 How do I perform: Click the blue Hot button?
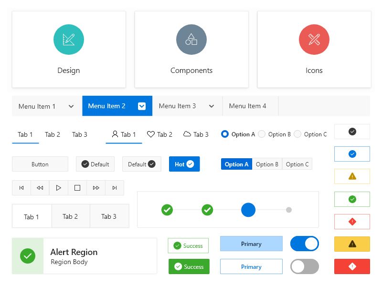click(x=184, y=164)
